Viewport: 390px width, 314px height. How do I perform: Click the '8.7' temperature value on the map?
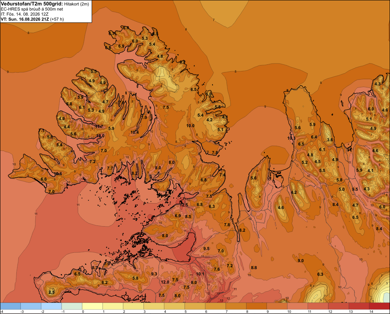pos(94,268)
